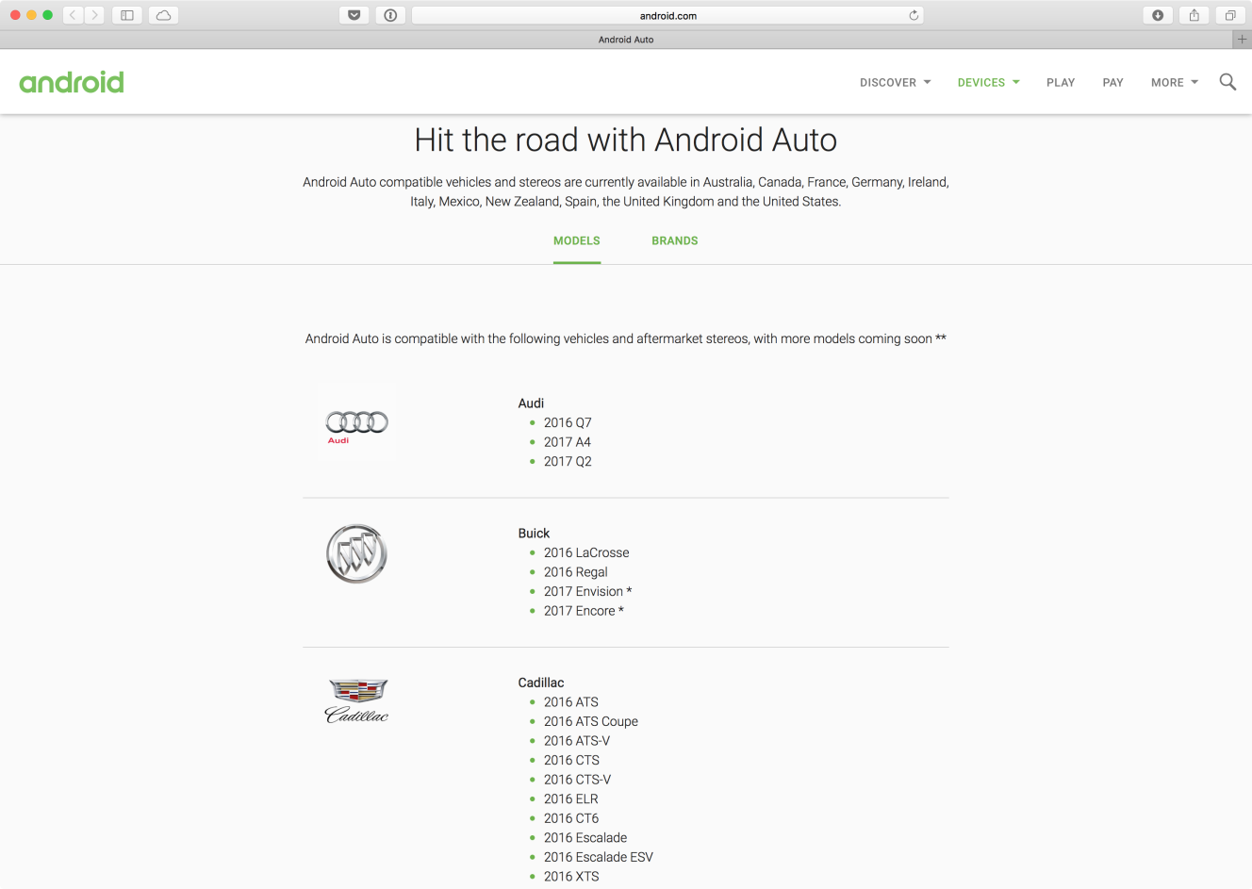Click the 2017 A4 list item

tap(568, 442)
